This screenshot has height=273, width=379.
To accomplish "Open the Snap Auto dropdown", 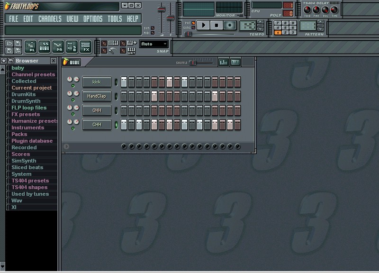I will coord(153,44).
